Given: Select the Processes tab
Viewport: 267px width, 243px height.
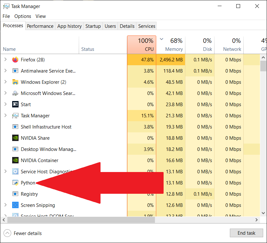Looking at the screenshot, I should (13, 26).
